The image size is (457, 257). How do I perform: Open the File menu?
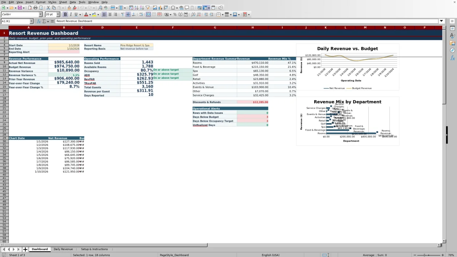coord(3,2)
